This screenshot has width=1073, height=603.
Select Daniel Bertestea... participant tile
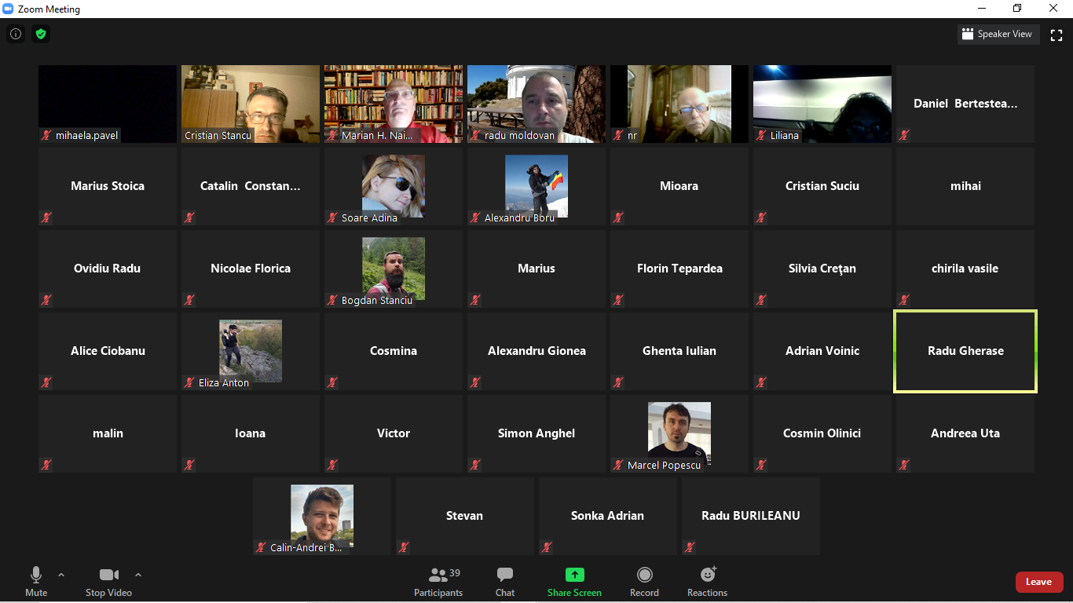click(965, 104)
